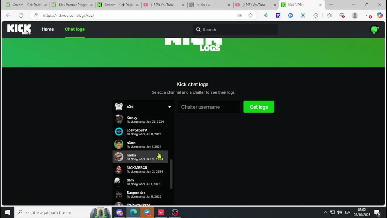Select Sam from the channel list
The width and height of the screenshot is (387, 218).
click(x=140, y=182)
